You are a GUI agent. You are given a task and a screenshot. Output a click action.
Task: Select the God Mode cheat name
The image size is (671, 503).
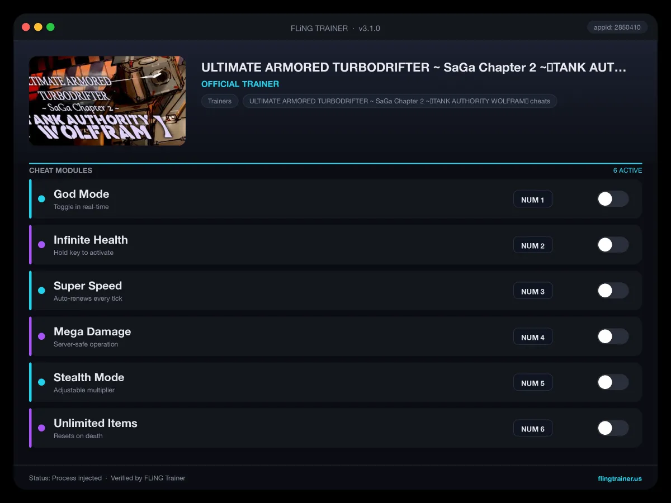(81, 194)
